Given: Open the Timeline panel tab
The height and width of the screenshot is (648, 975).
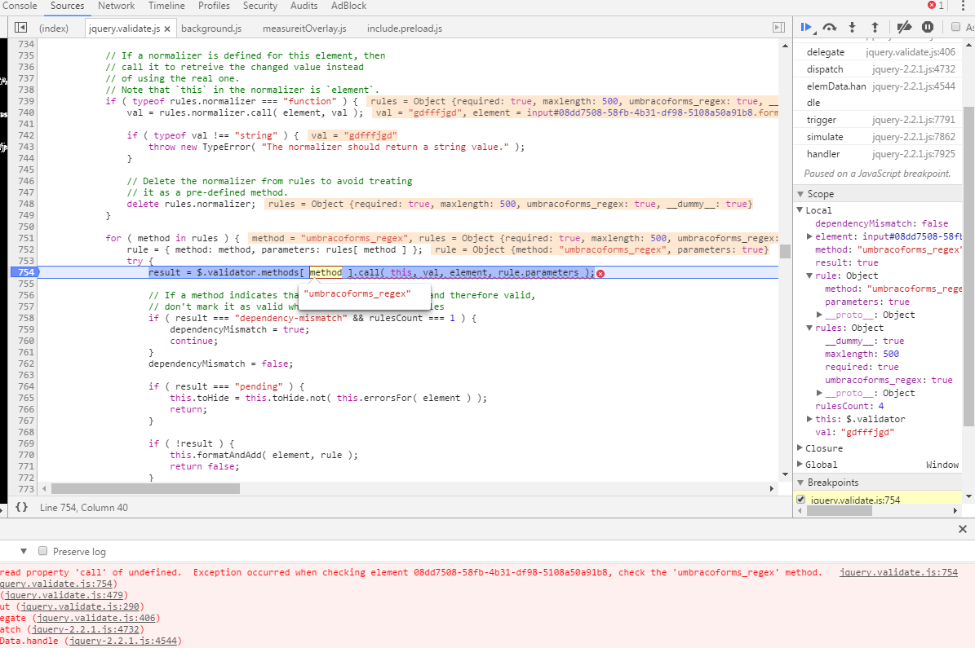Looking at the screenshot, I should pyautogui.click(x=166, y=6).
